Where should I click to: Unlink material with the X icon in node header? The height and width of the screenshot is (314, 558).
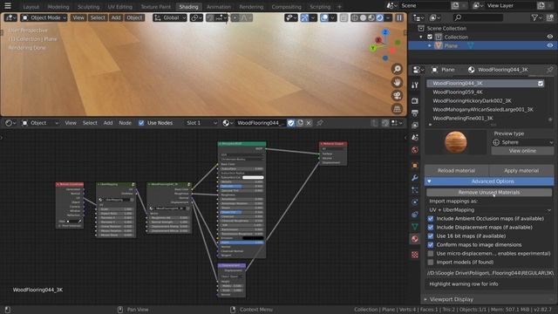pos(309,123)
